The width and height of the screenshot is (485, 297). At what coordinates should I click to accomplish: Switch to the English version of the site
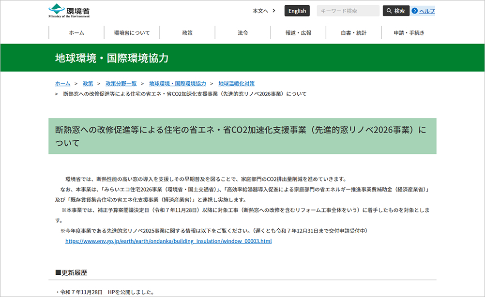click(297, 10)
